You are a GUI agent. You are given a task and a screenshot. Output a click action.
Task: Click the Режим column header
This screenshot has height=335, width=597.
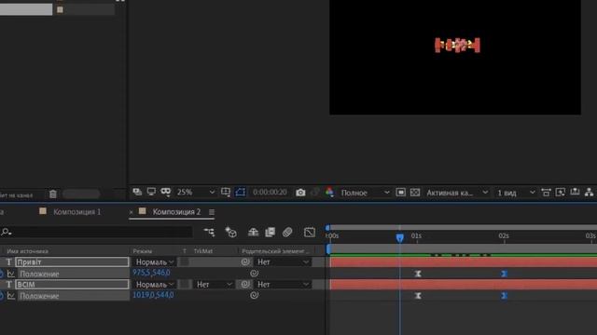[143, 251]
